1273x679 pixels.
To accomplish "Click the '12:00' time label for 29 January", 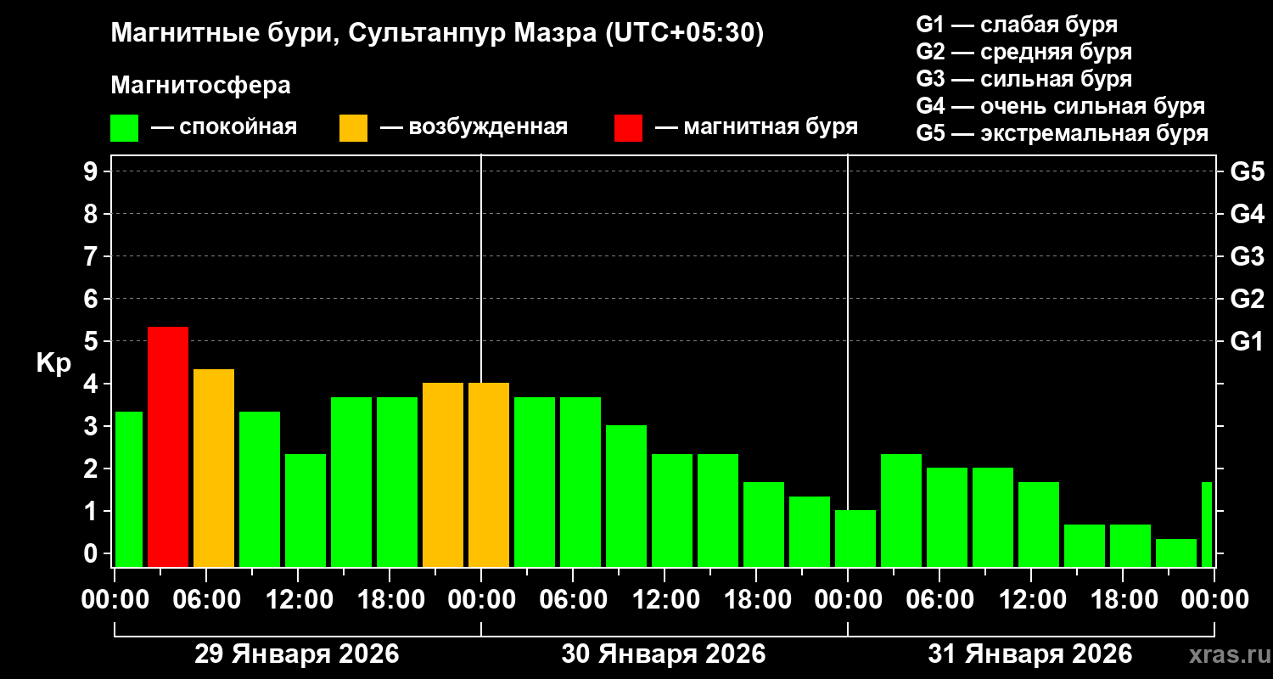I will (298, 600).
